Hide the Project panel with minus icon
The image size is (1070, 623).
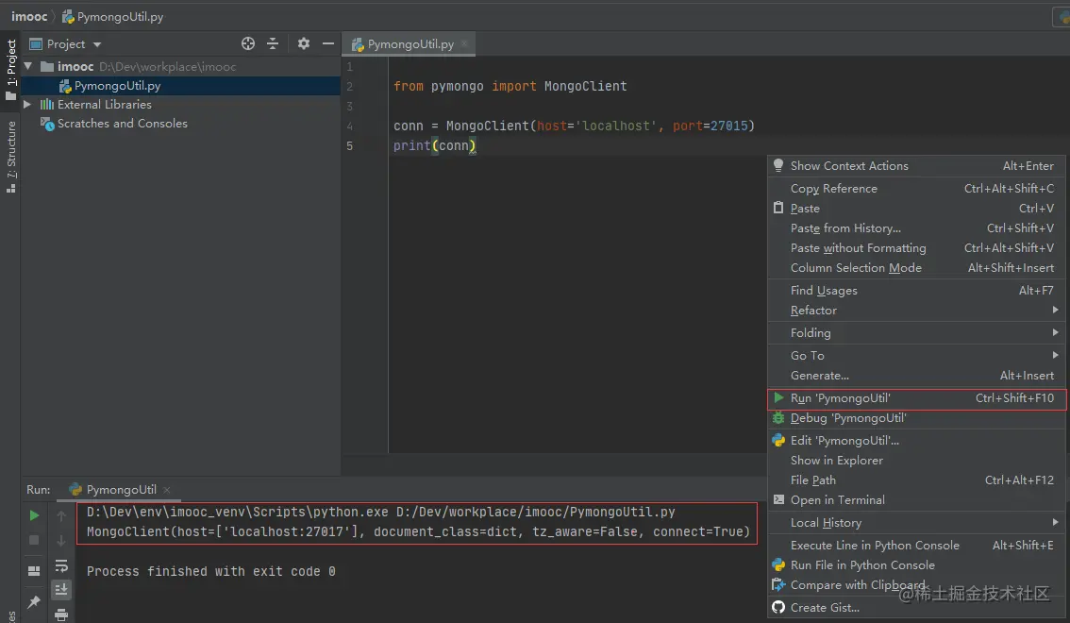[x=328, y=43]
